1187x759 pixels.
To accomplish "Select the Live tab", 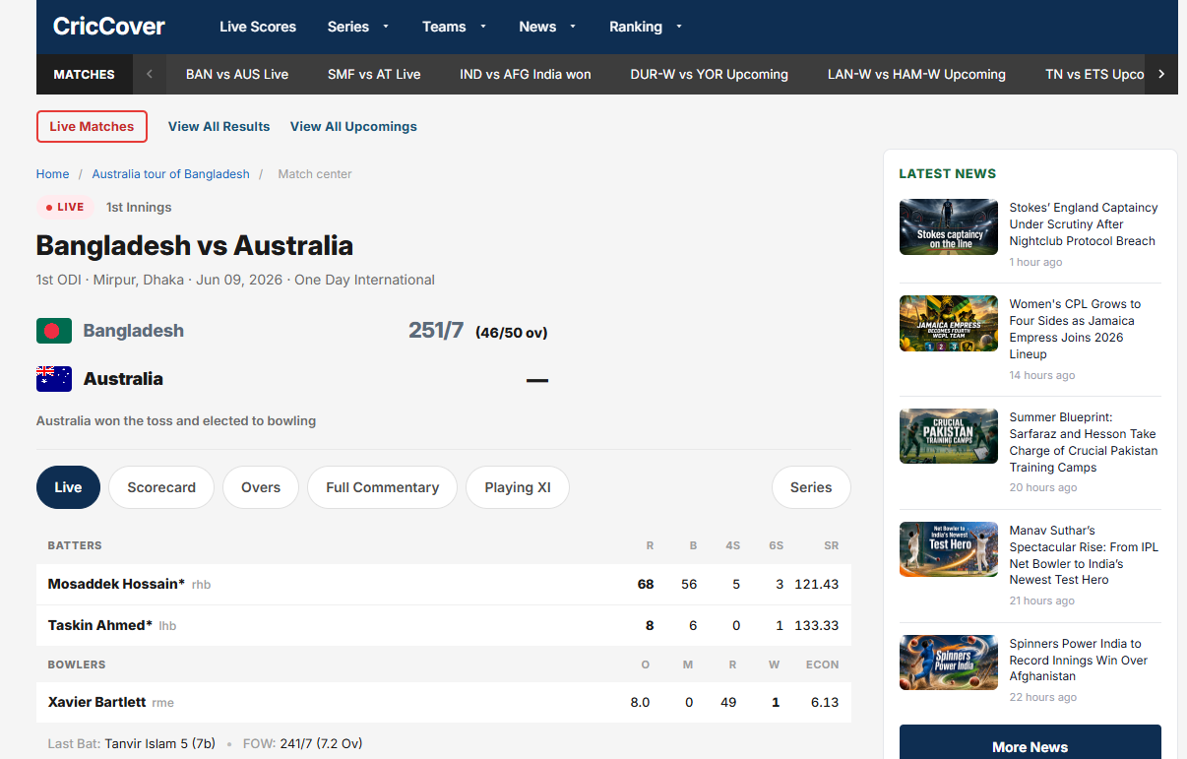I will (x=68, y=487).
